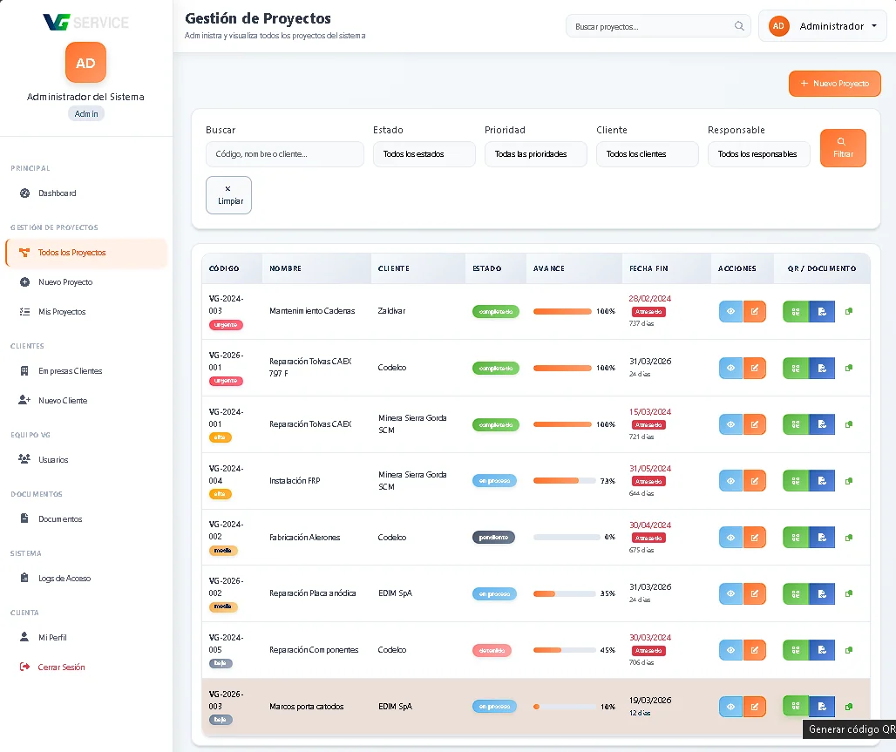Click the magnifier icon in top search bar
The image size is (896, 752).
pos(739,26)
